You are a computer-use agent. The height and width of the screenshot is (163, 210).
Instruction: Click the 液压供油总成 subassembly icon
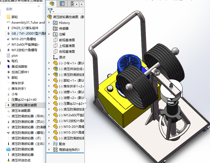tap(55, 69)
